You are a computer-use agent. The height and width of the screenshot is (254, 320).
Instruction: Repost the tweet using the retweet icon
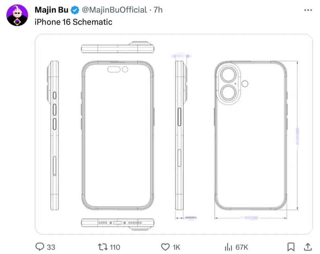click(102, 247)
